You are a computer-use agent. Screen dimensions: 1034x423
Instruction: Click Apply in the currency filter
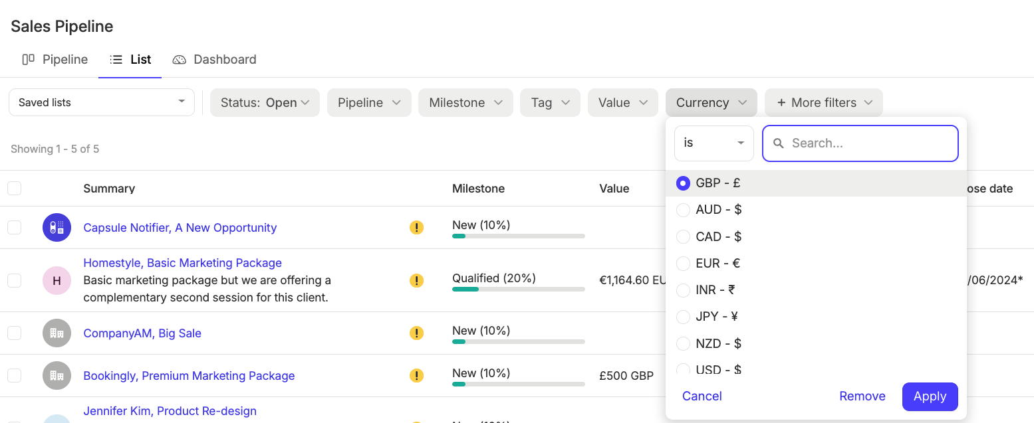[x=930, y=396]
